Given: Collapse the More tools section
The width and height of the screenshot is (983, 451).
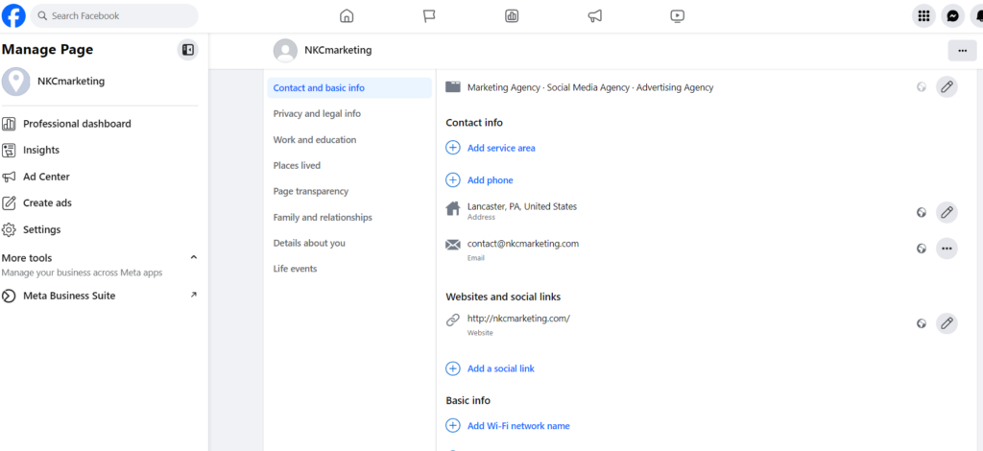Looking at the screenshot, I should (194, 257).
